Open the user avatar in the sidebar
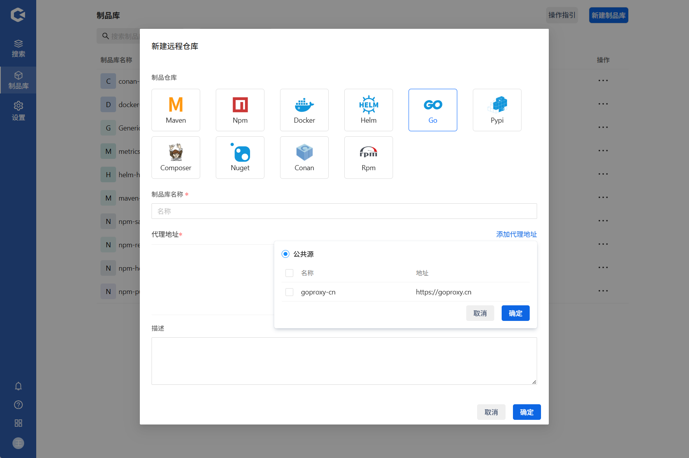689x458 pixels. coord(18,443)
